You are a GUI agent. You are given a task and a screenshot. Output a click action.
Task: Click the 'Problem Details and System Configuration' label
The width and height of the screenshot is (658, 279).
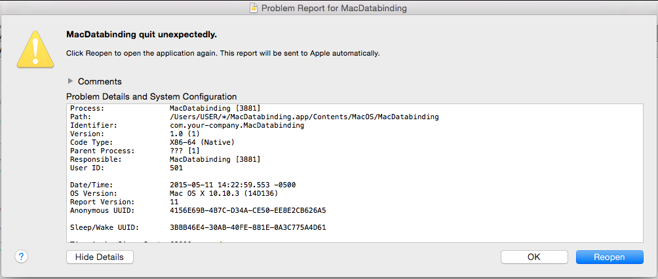pyautogui.click(x=151, y=96)
